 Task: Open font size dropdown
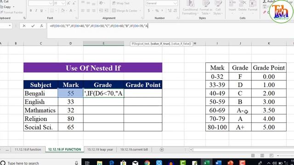63,3
